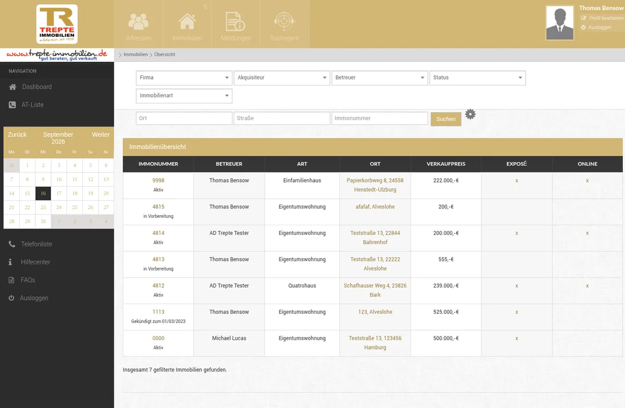Open Profil bearbeiten link

point(602,18)
